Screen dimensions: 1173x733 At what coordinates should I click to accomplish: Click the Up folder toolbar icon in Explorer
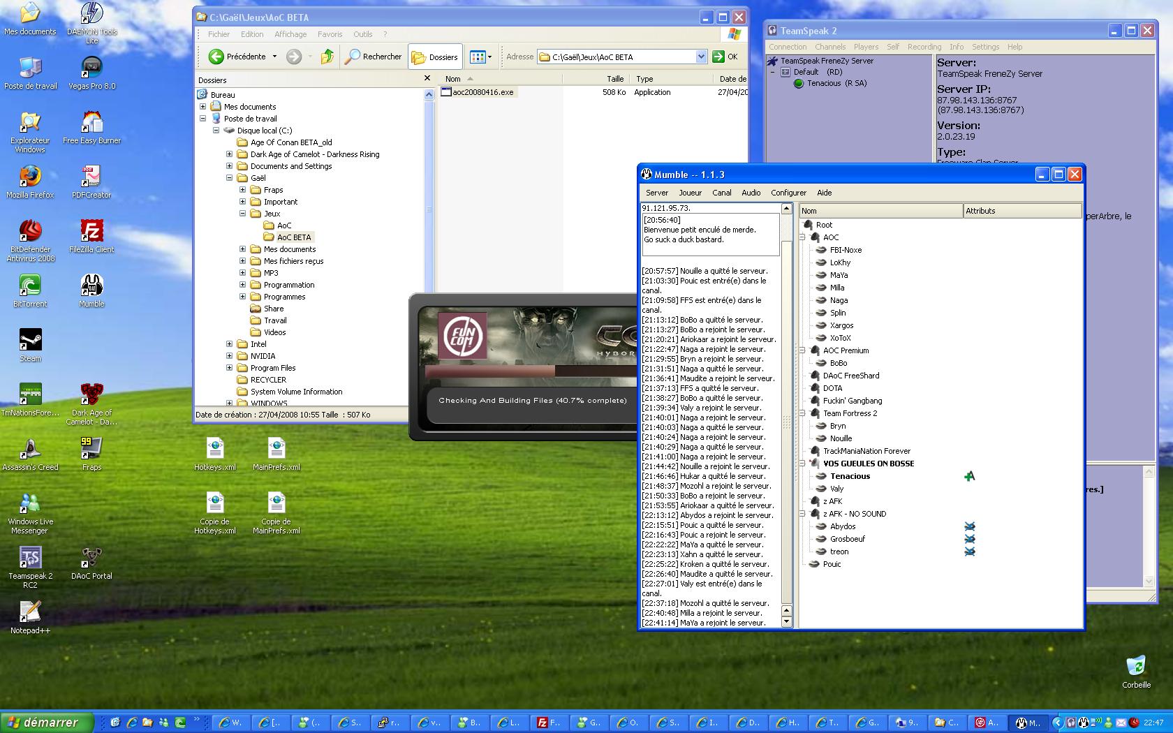point(327,57)
